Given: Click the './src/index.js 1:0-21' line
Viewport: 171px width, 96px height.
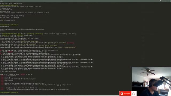Looking at the screenshot, I should click(8, 71).
